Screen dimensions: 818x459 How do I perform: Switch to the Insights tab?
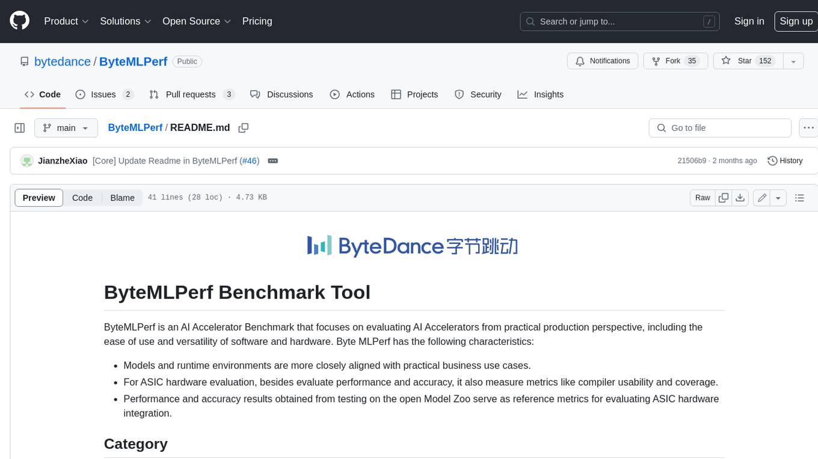coord(541,94)
